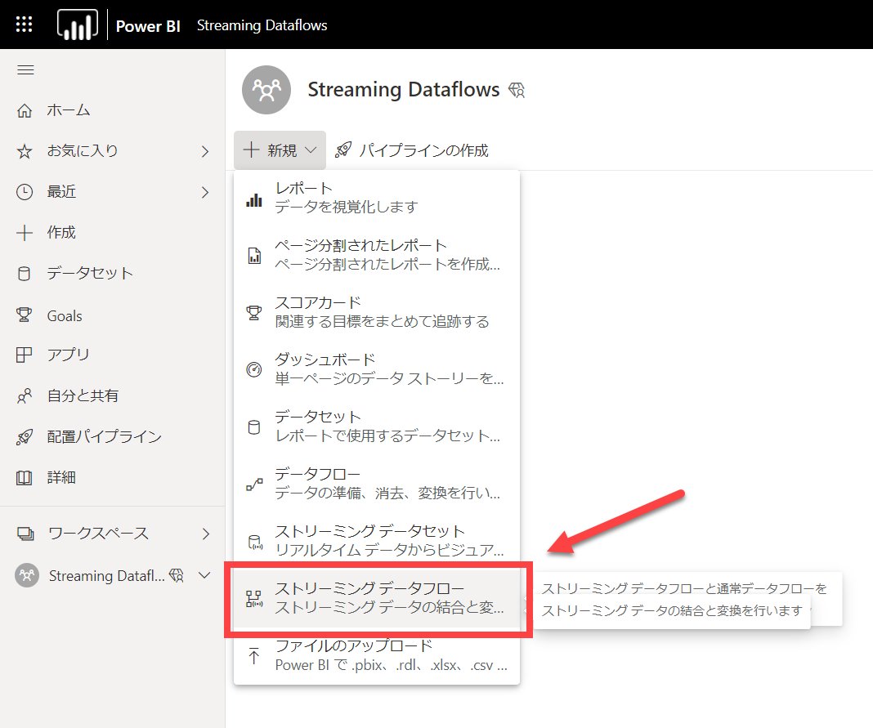Viewport: 873px width, 728px height.
Task: Click the trophy icon beside Goals
Action: (x=24, y=315)
